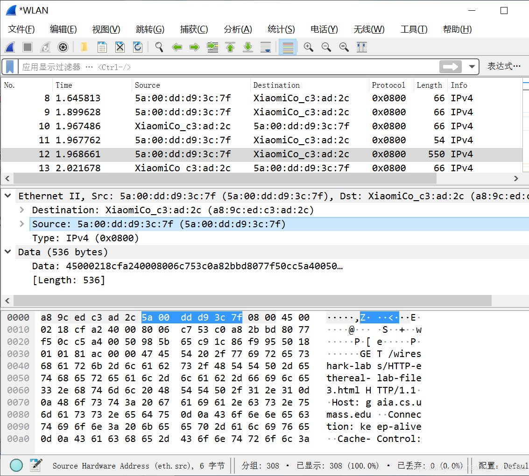The height and width of the screenshot is (476, 529).
Task: Click the expert information status circle
Action: pos(16,465)
